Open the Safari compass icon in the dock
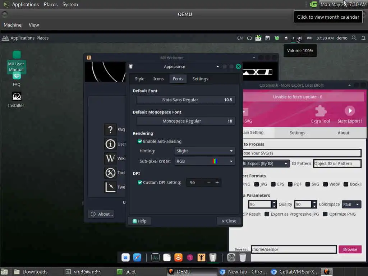The image size is (368, 276). click(x=137, y=257)
